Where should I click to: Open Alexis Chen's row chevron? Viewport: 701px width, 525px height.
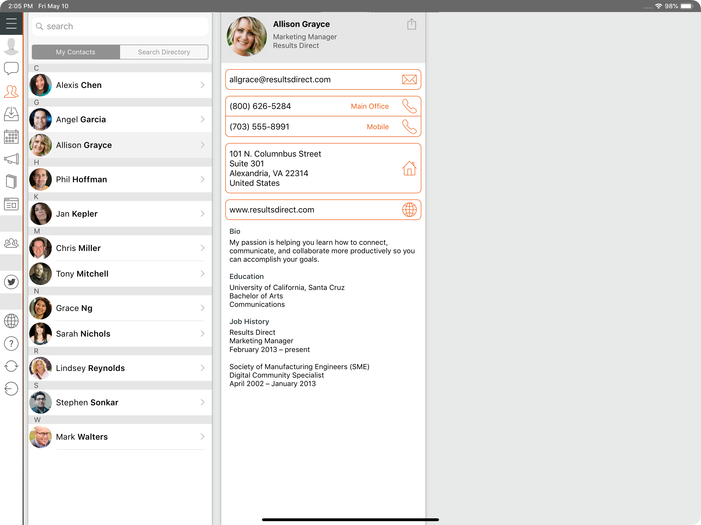(202, 85)
